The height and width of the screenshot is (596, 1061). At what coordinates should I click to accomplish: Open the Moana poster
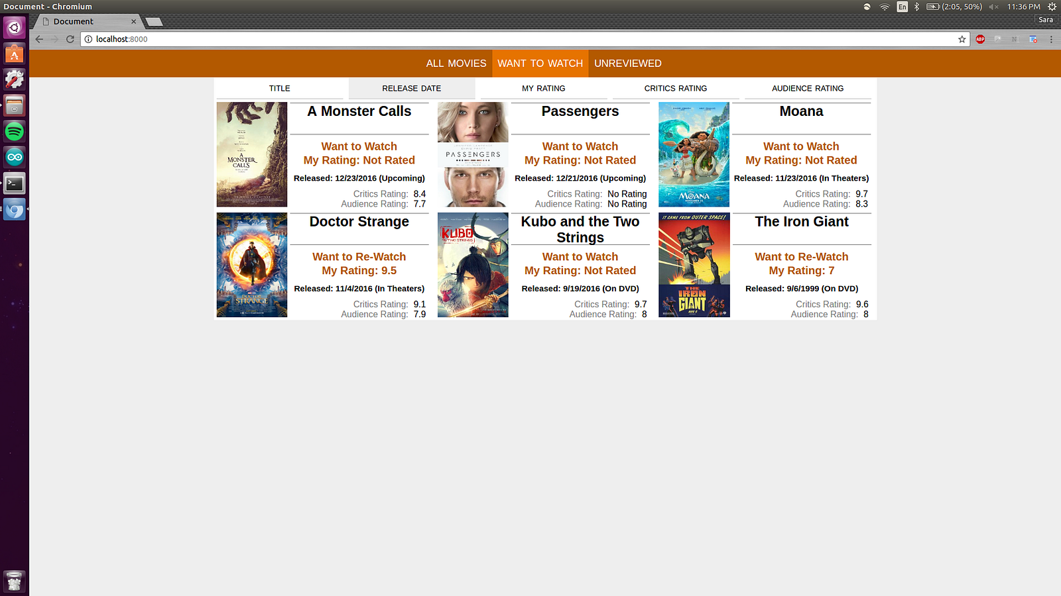(694, 154)
